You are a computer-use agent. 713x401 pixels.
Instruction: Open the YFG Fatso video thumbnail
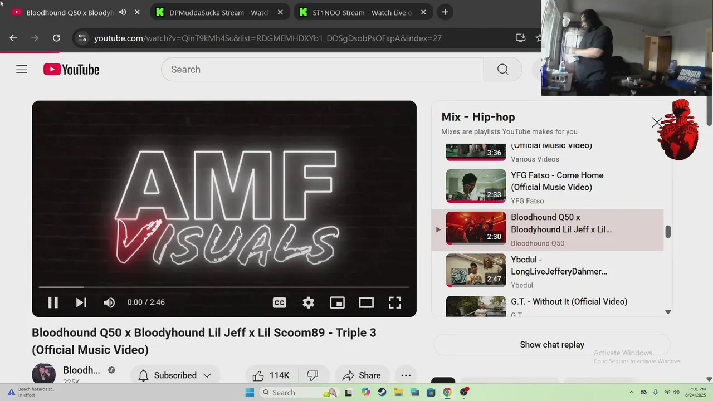[476, 186]
